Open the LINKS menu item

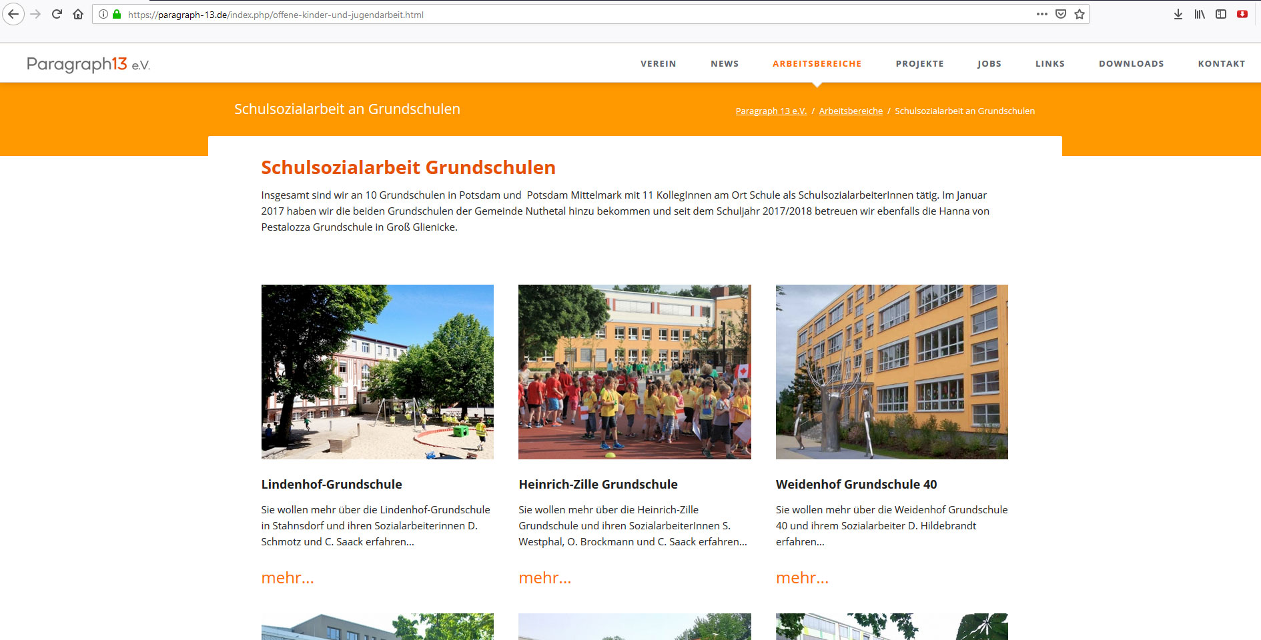click(1050, 64)
